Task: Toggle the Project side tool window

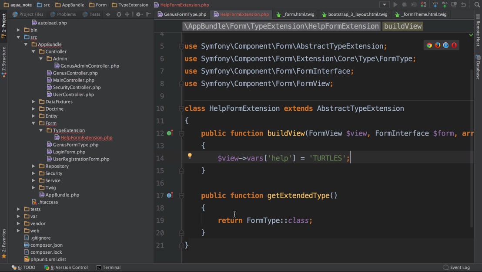Action: pyautogui.click(x=3, y=26)
